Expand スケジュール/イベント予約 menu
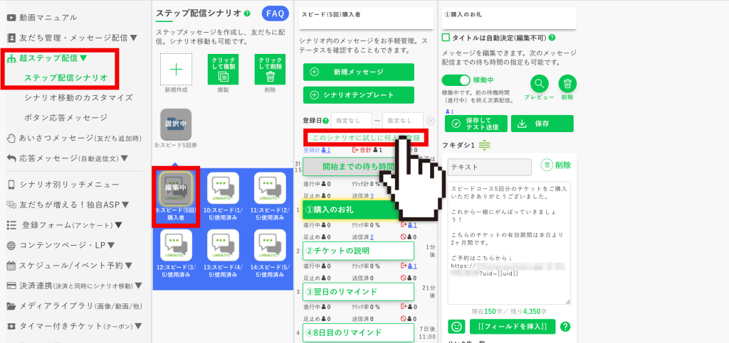 click(70, 266)
